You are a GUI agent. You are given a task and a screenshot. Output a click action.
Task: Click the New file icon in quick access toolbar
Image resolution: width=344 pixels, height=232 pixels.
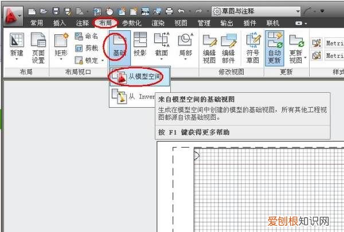point(32,11)
